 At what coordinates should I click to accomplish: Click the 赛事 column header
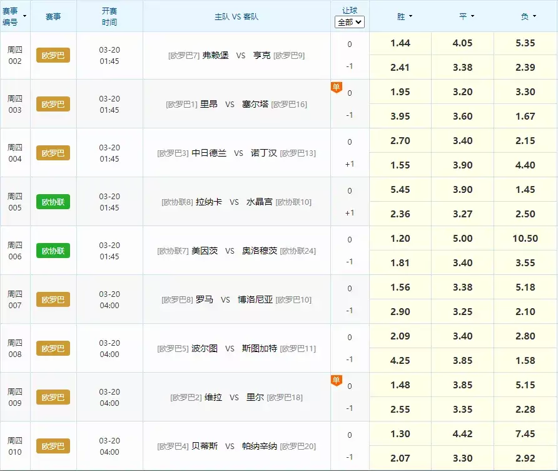(53, 16)
